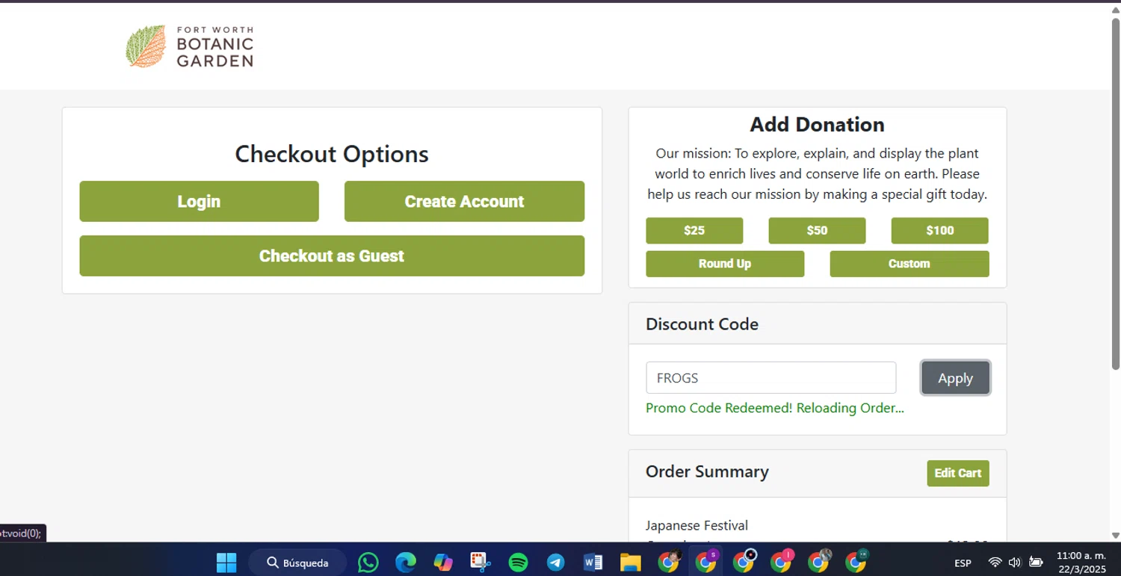Screen dimensions: 1121x576
Task: Open the Windows Start menu
Action: pos(226,563)
